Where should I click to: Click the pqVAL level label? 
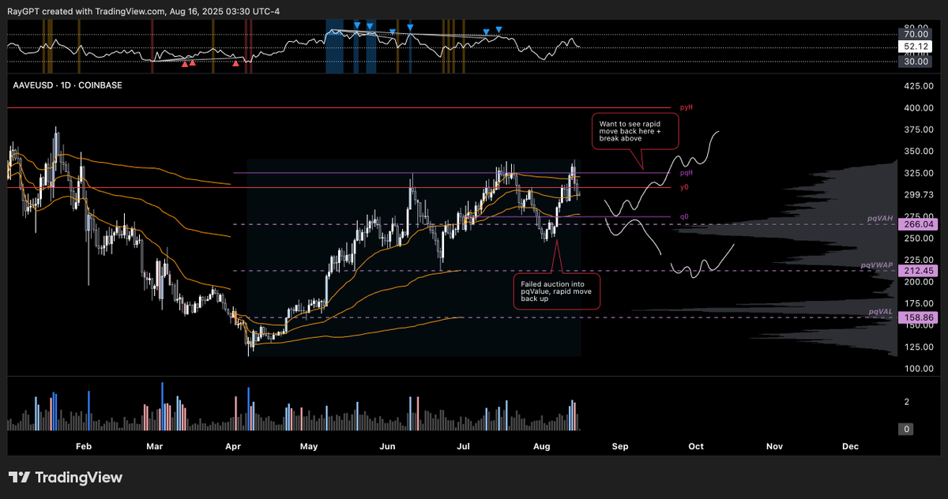click(x=880, y=312)
